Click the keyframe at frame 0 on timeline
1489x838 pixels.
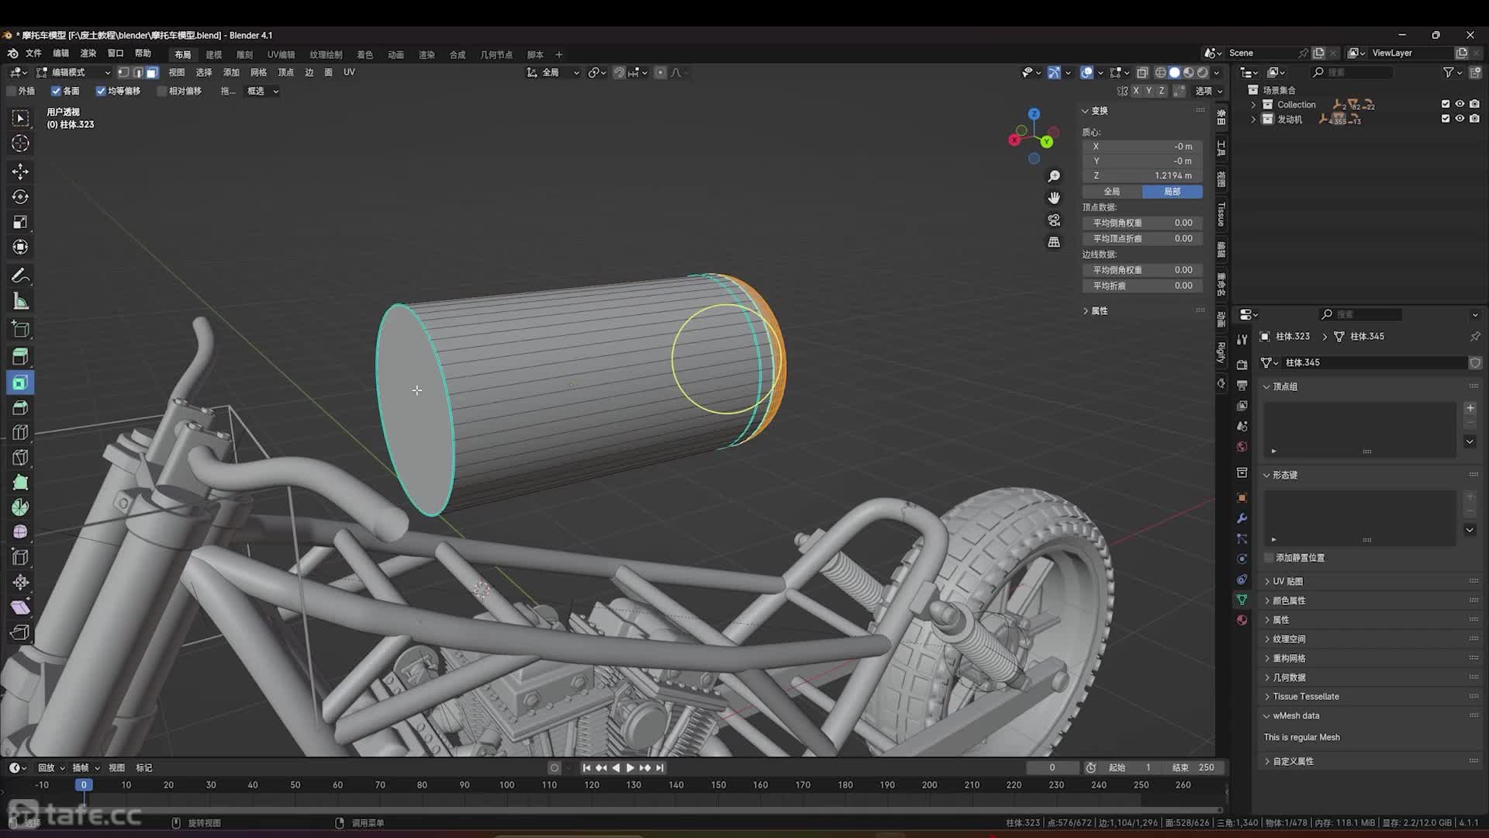[x=84, y=784]
